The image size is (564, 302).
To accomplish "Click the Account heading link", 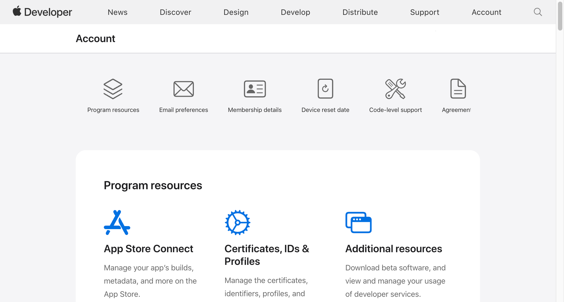I will pos(96,39).
